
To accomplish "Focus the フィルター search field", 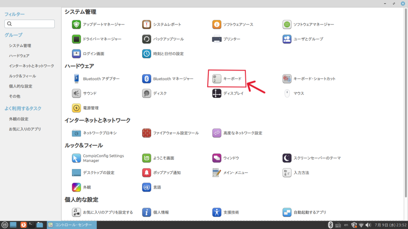I will tap(29, 24).
